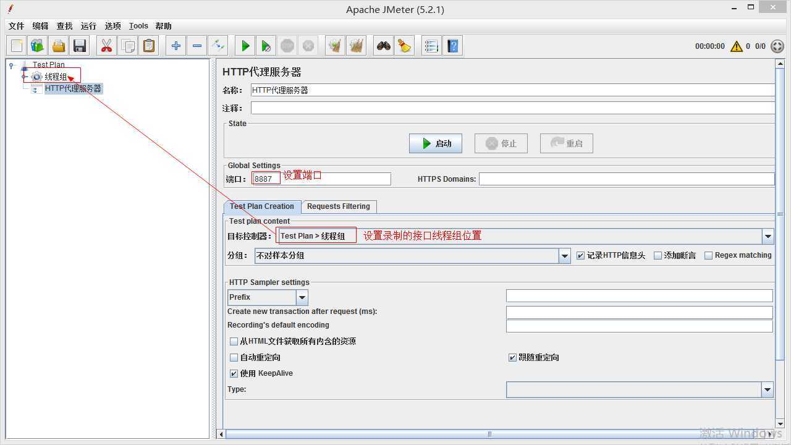Click the scroll-left arrow of horizontal scrollbar
The image size is (791, 445).
coord(221,434)
